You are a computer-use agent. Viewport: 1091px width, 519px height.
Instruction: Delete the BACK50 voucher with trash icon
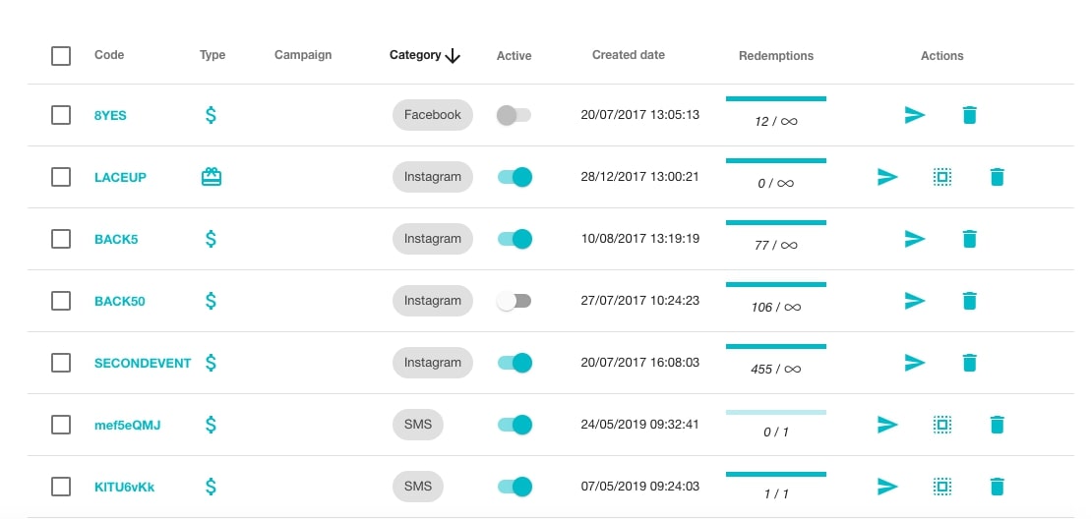pos(969,301)
